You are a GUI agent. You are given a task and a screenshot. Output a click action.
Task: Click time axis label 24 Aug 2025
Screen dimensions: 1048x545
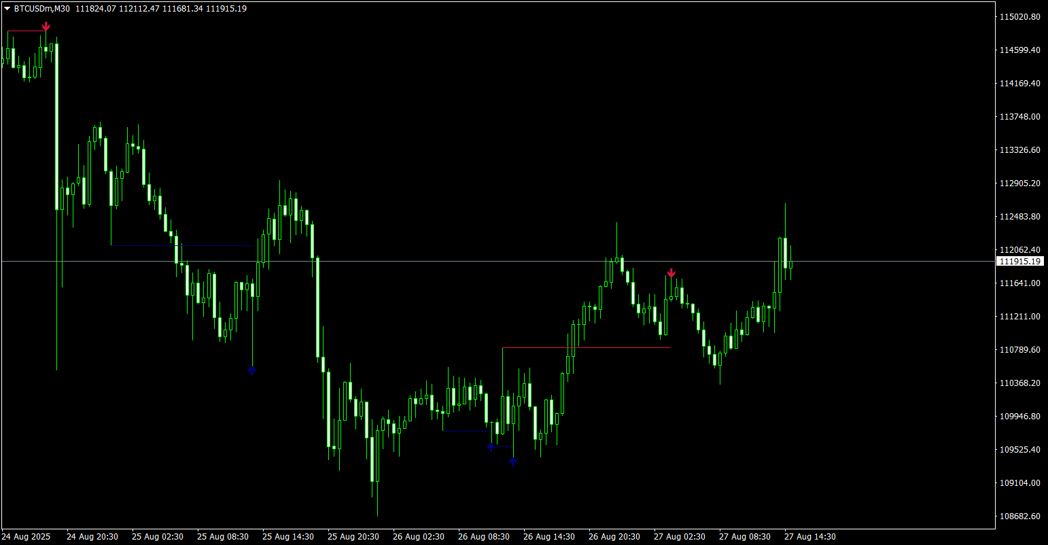tap(26, 537)
